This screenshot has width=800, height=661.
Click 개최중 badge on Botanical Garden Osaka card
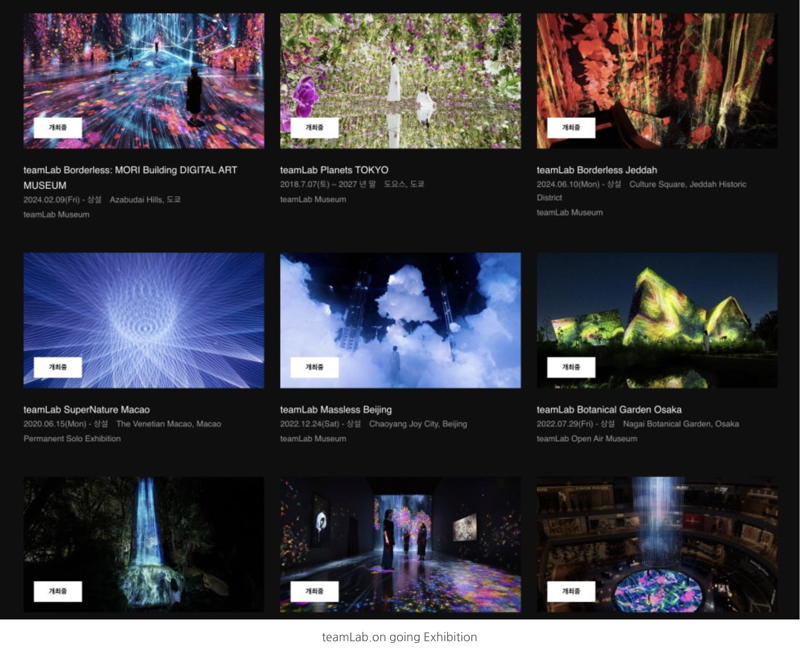point(571,367)
